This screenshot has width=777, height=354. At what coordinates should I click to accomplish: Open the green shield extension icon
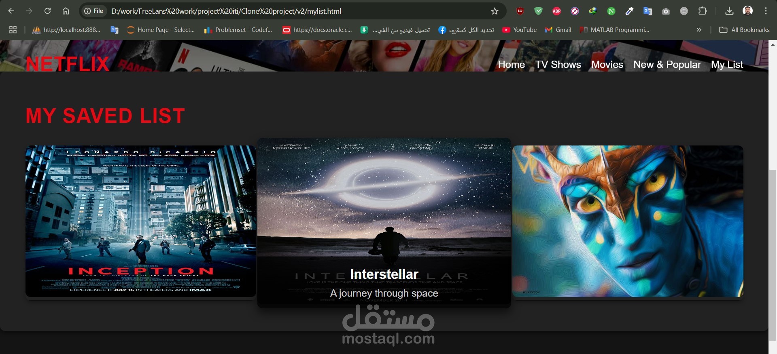coord(538,11)
